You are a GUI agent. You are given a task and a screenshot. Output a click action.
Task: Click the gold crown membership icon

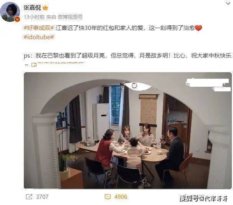point(45,8)
